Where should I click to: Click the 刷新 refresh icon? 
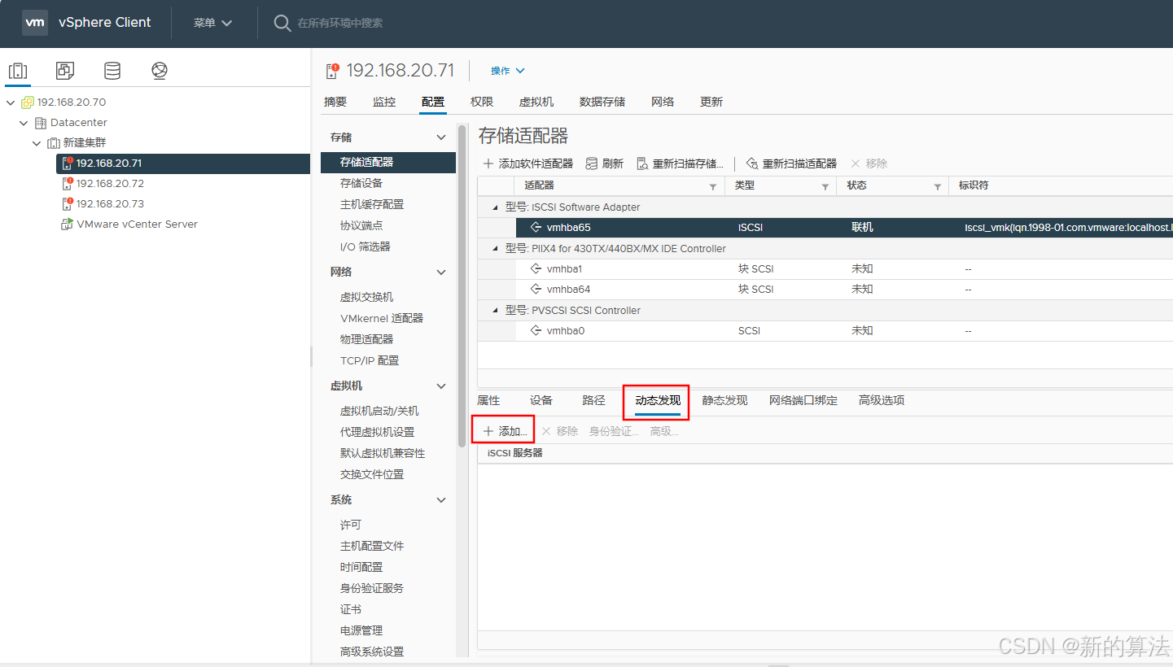(x=592, y=163)
